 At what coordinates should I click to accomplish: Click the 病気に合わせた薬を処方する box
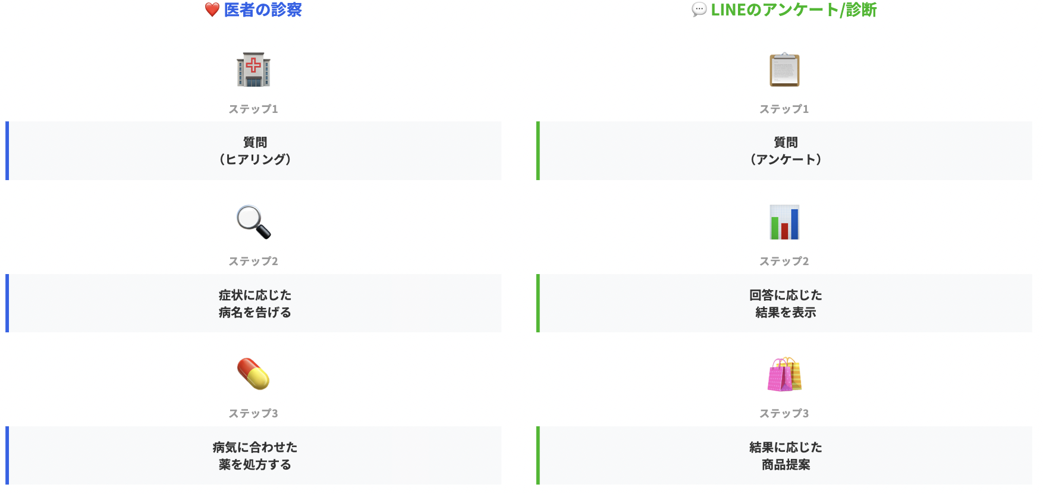coord(255,455)
